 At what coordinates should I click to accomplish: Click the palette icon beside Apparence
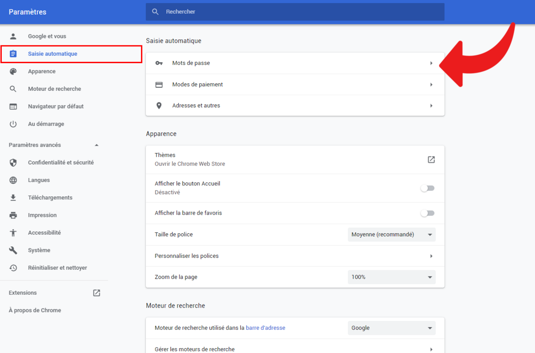tap(13, 71)
